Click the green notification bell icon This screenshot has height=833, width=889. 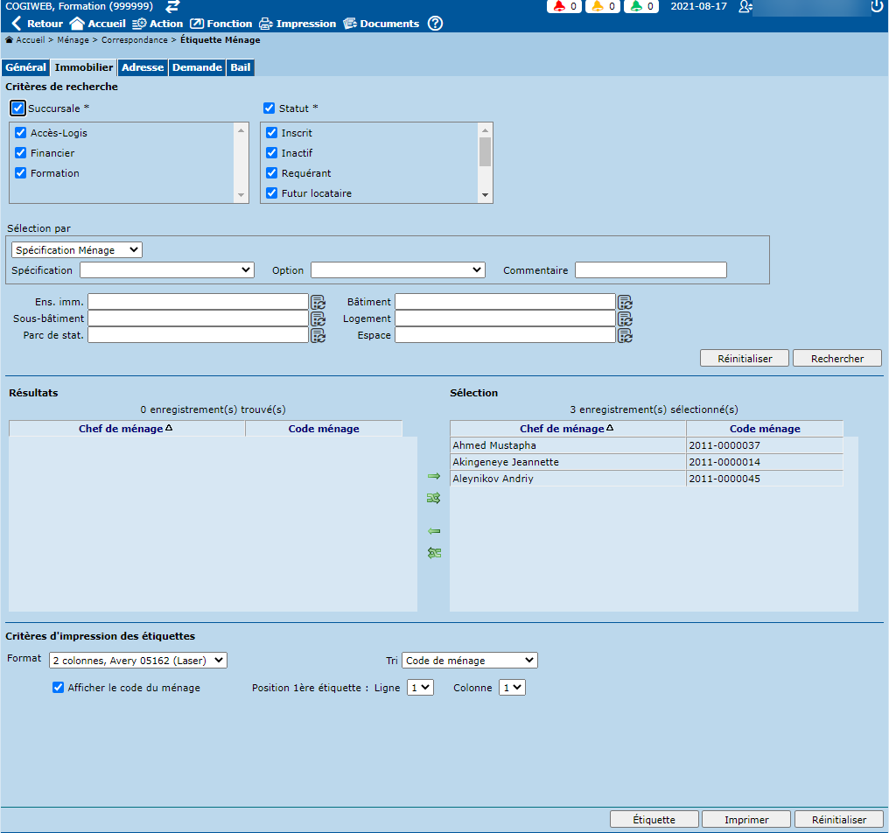(x=636, y=7)
